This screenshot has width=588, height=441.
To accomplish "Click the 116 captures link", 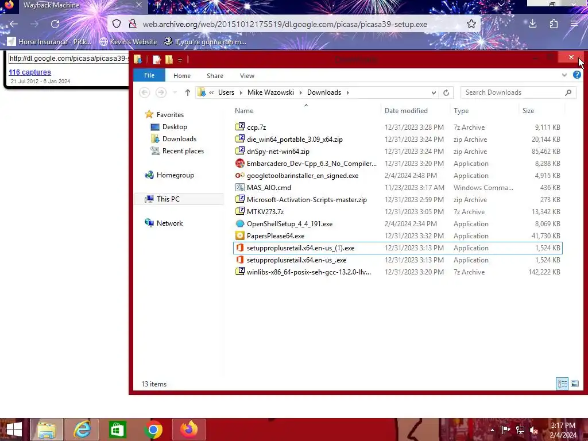I will tap(30, 72).
